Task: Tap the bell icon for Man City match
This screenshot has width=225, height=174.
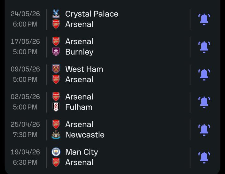Action: pos(204,157)
